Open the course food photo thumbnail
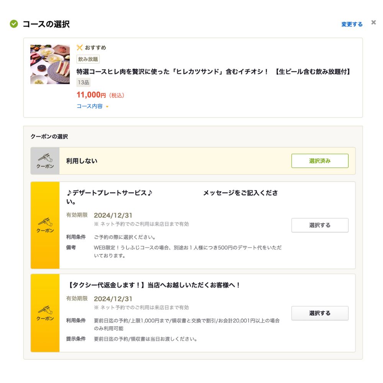Image resolution: width=383 pixels, height=383 pixels. pyautogui.click(x=50, y=64)
